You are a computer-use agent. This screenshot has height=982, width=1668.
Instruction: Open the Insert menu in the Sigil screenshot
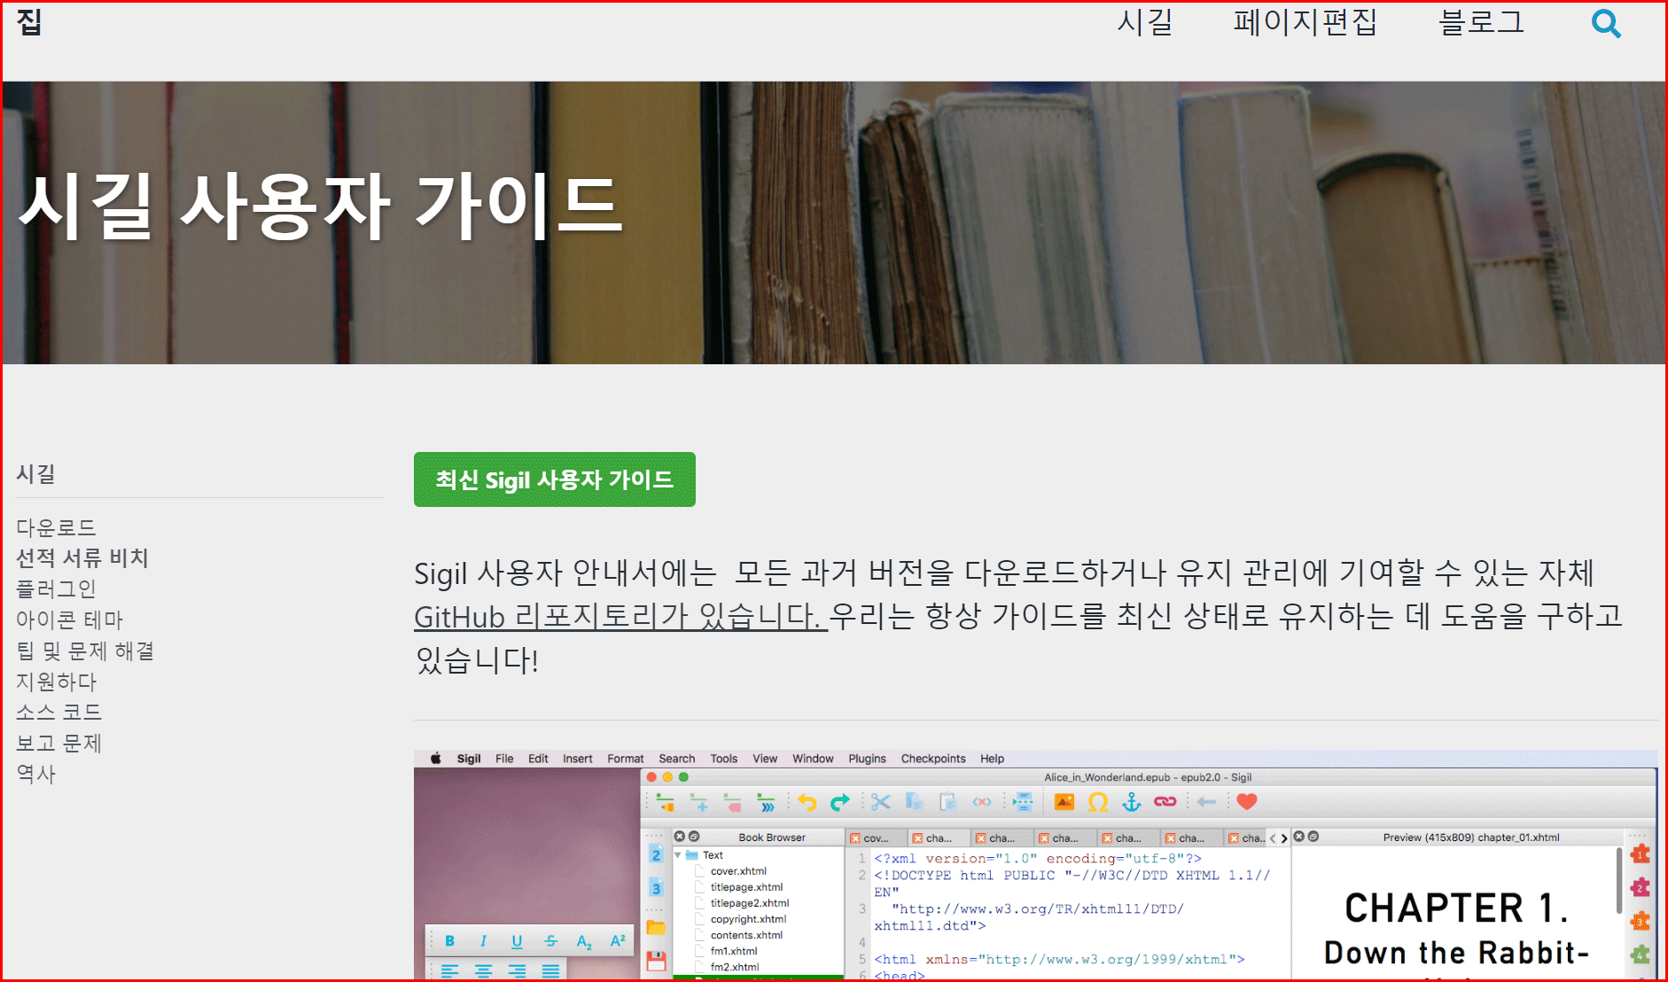578,759
